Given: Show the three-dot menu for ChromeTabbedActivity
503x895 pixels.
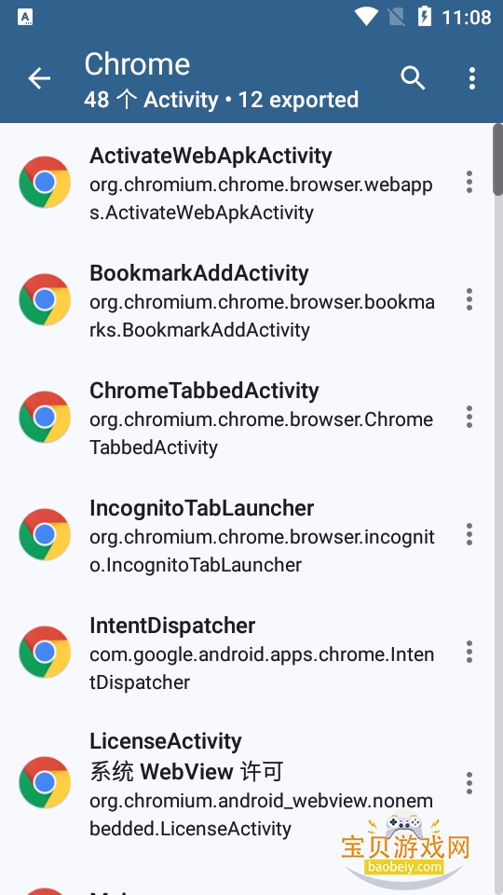Looking at the screenshot, I should click(x=469, y=418).
